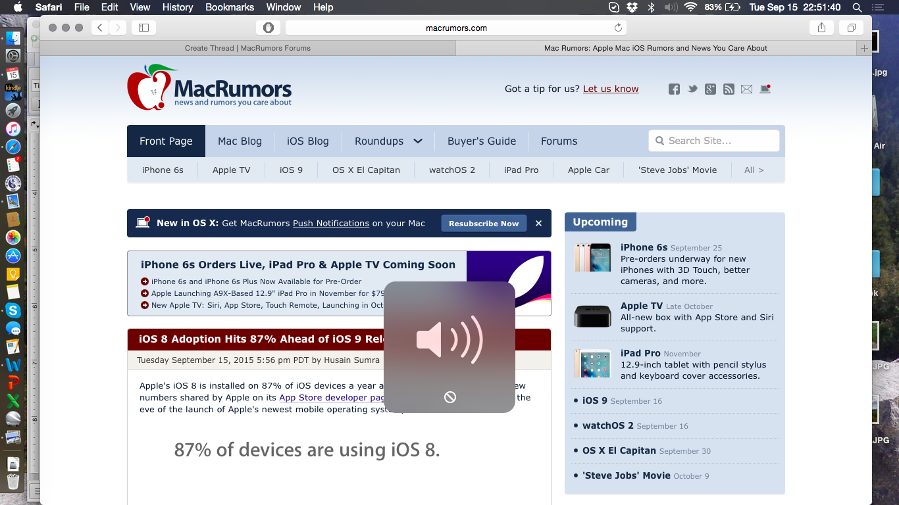Viewport: 899px width, 505px height.
Task: Open the OS X El Capitan topic link
Action: click(x=366, y=170)
